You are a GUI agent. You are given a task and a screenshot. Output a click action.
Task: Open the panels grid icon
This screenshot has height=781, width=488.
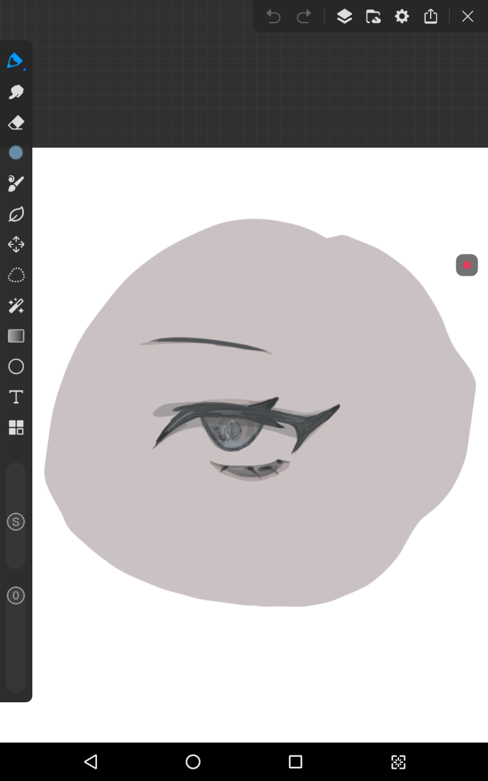16,428
